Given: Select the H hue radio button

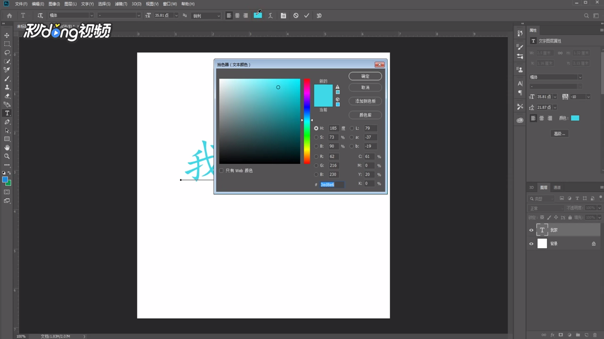Looking at the screenshot, I should pyautogui.click(x=316, y=128).
